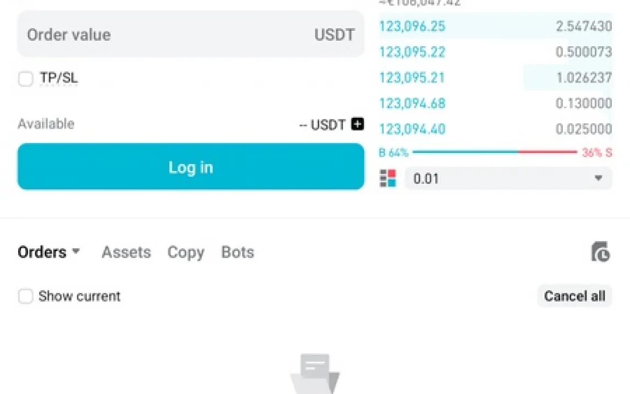
Task: Select the Bots tab
Action: (237, 252)
